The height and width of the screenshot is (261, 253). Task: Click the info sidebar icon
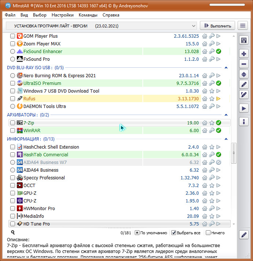244,122
